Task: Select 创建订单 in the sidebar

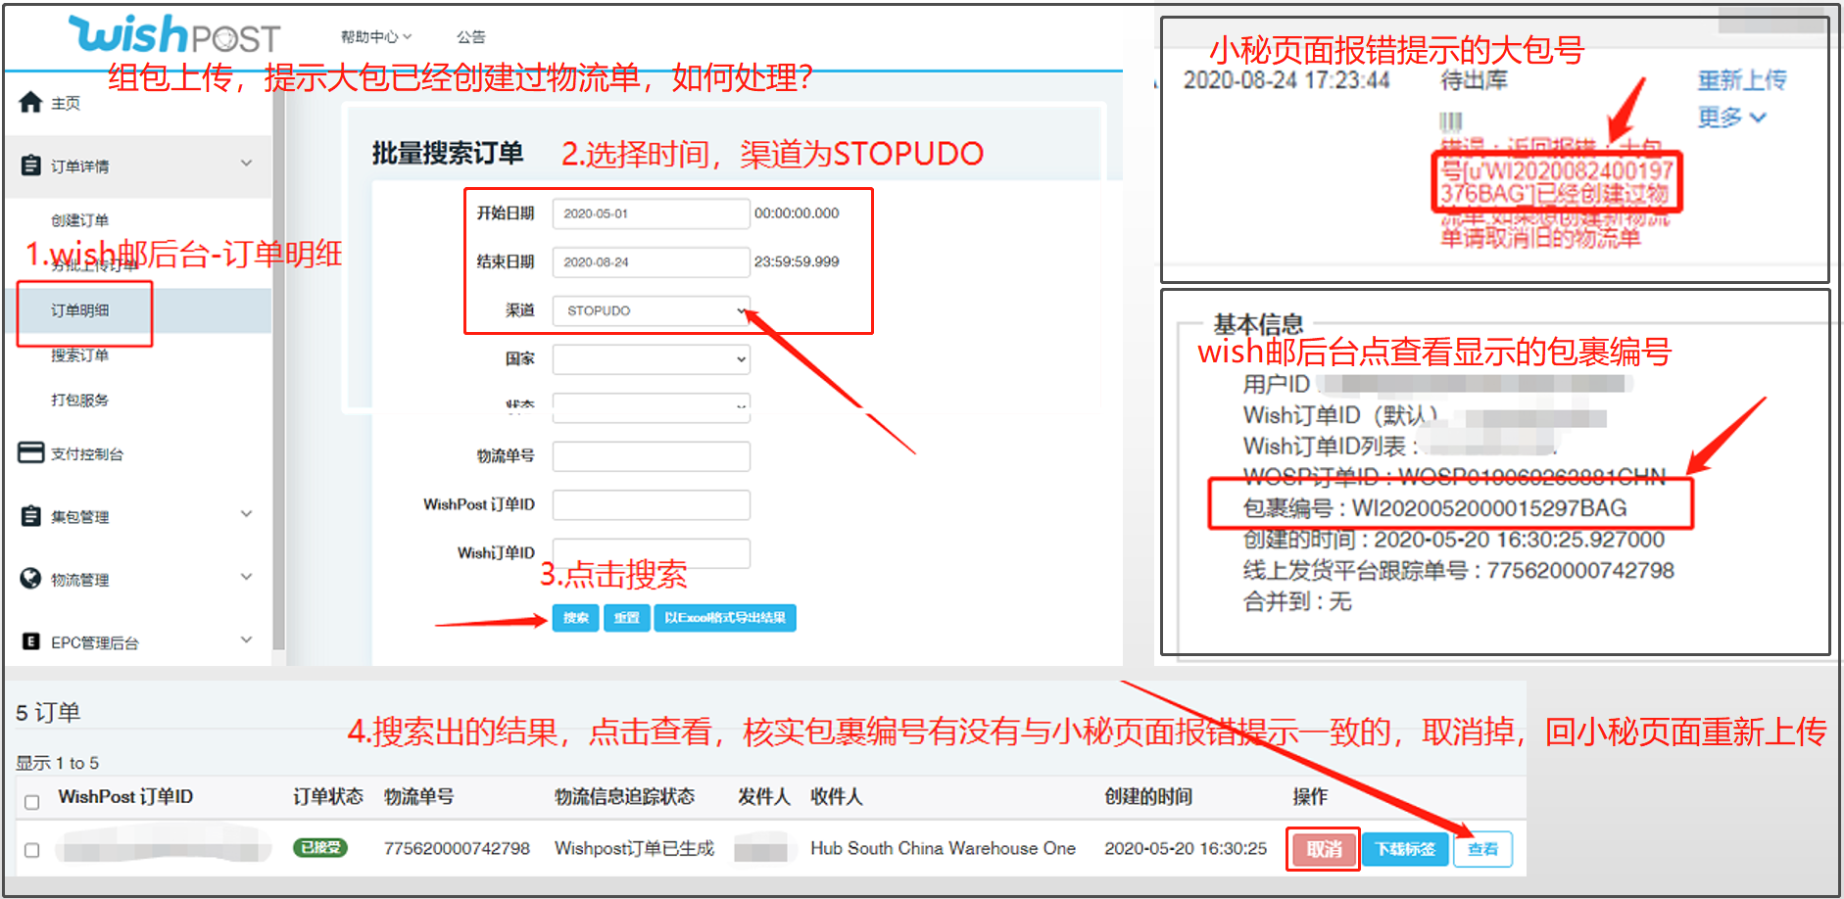Action: (80, 220)
